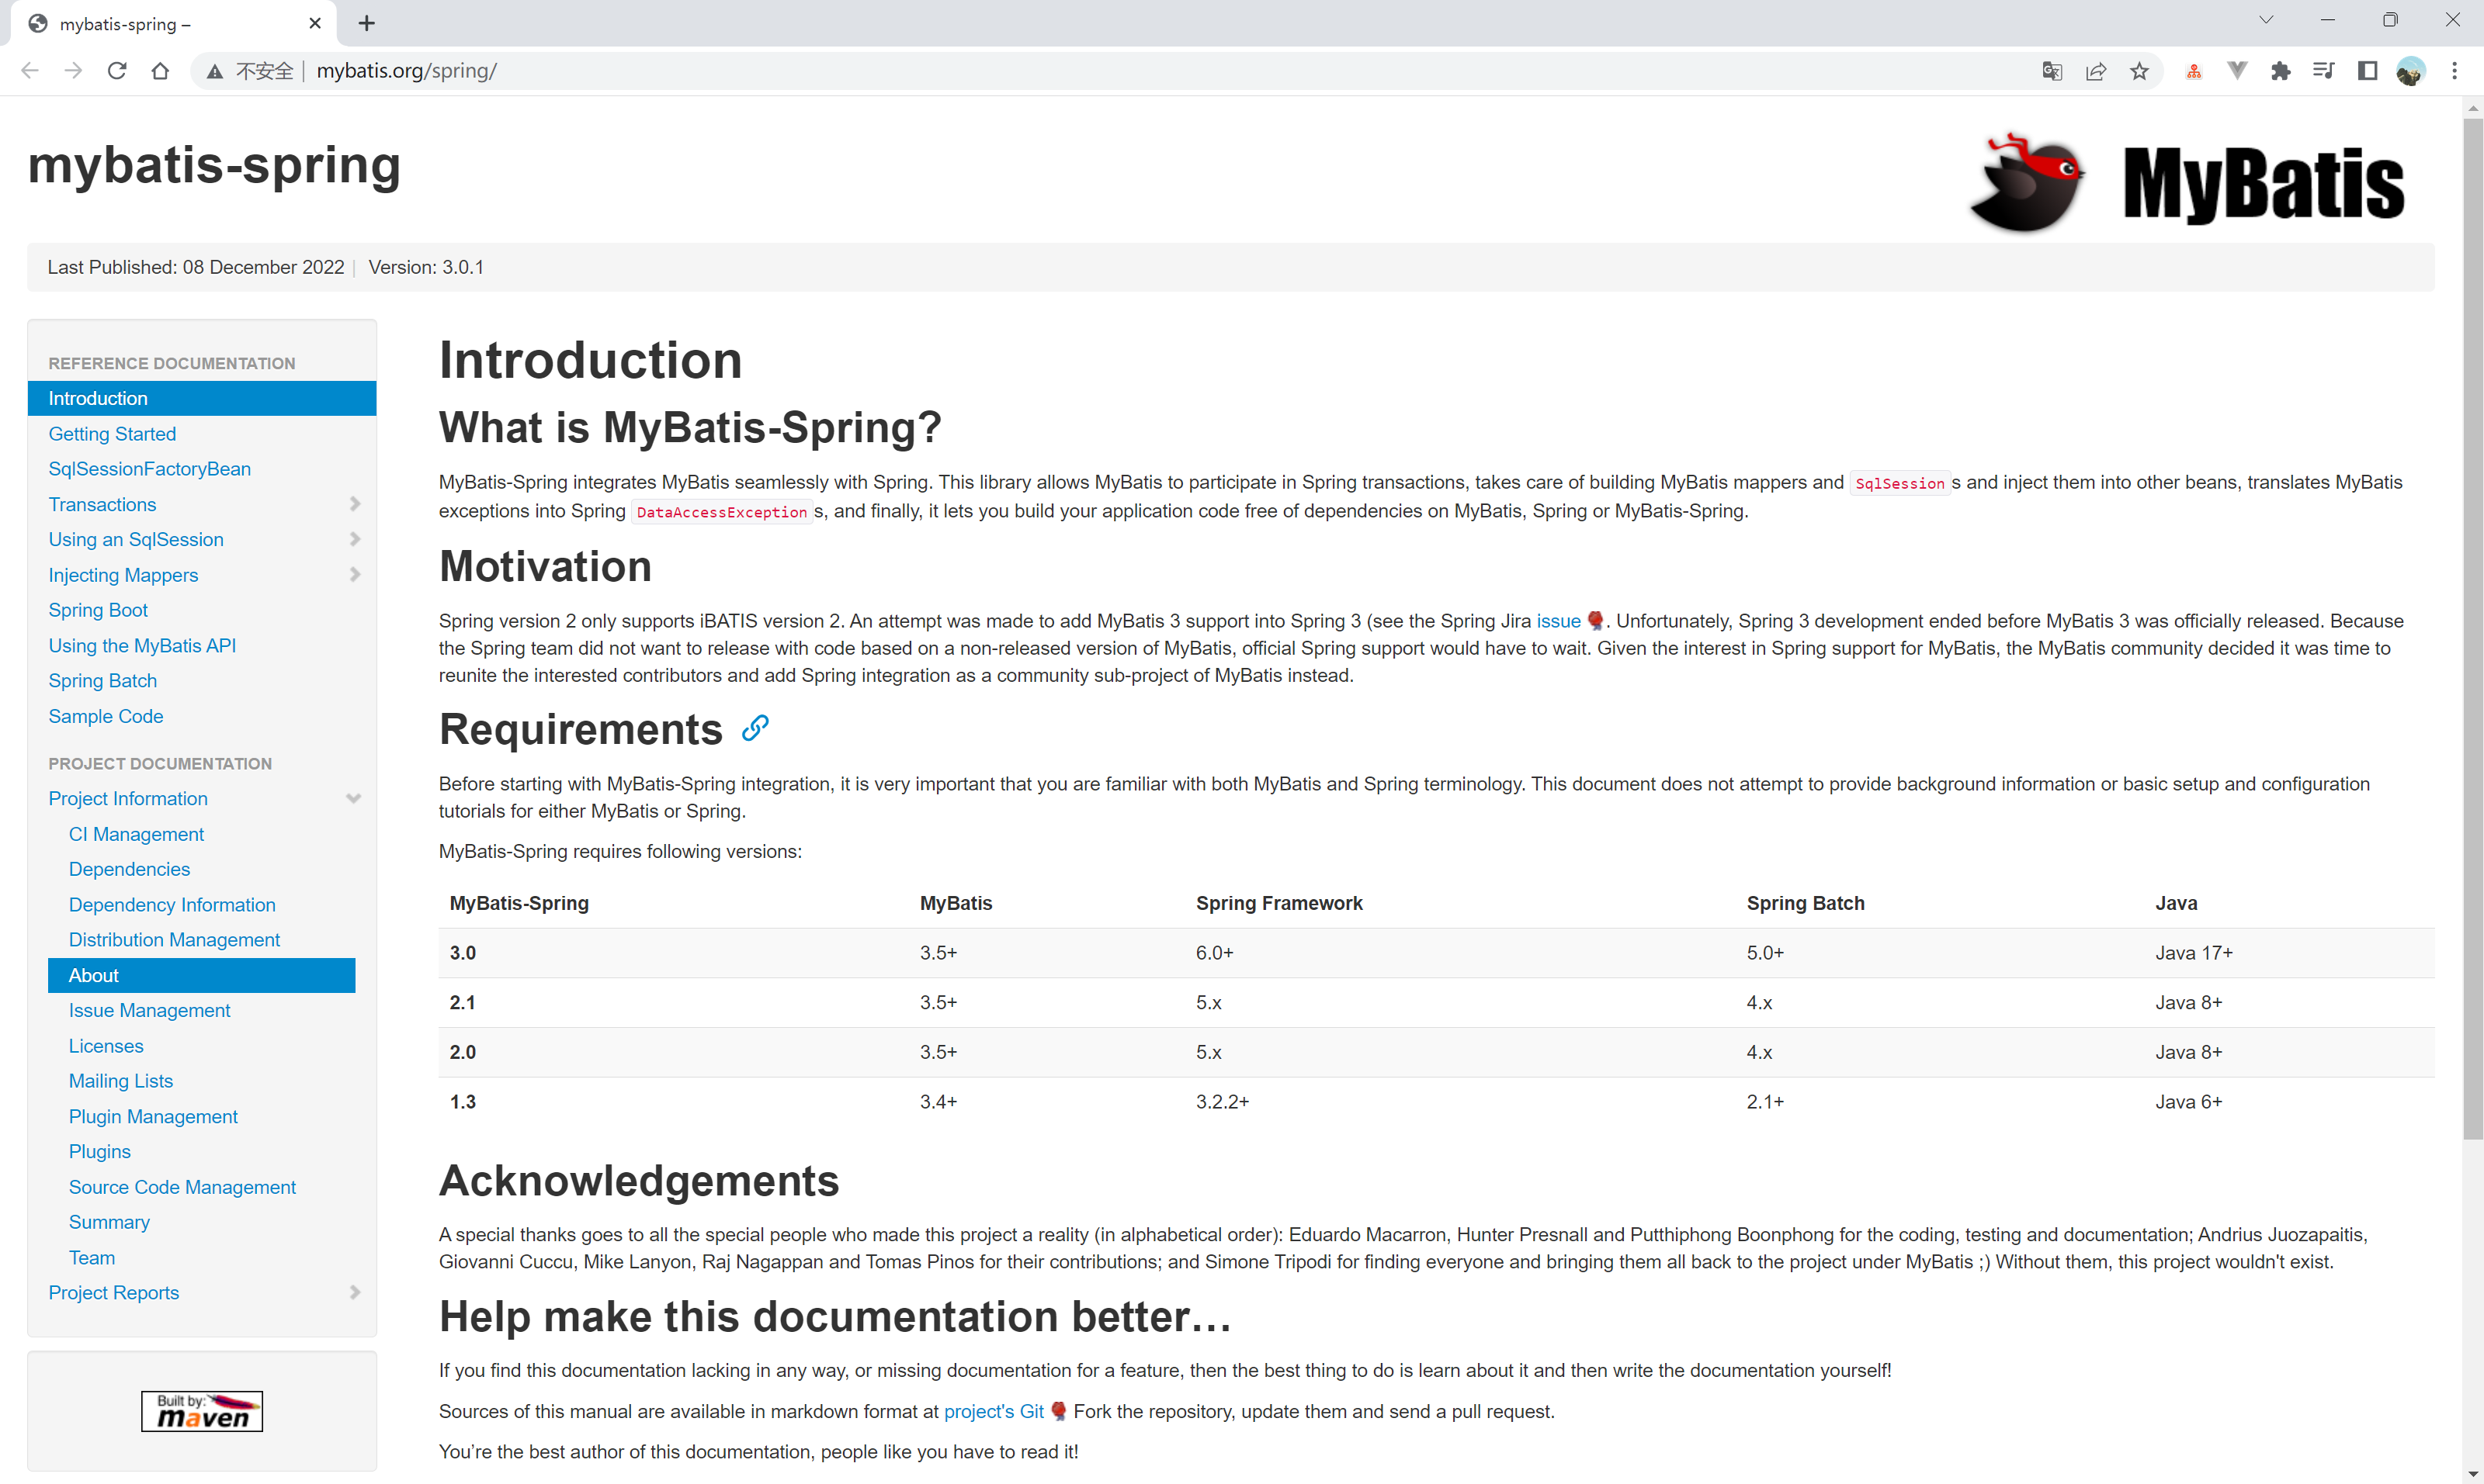Open Using the MyBatis API

point(142,645)
